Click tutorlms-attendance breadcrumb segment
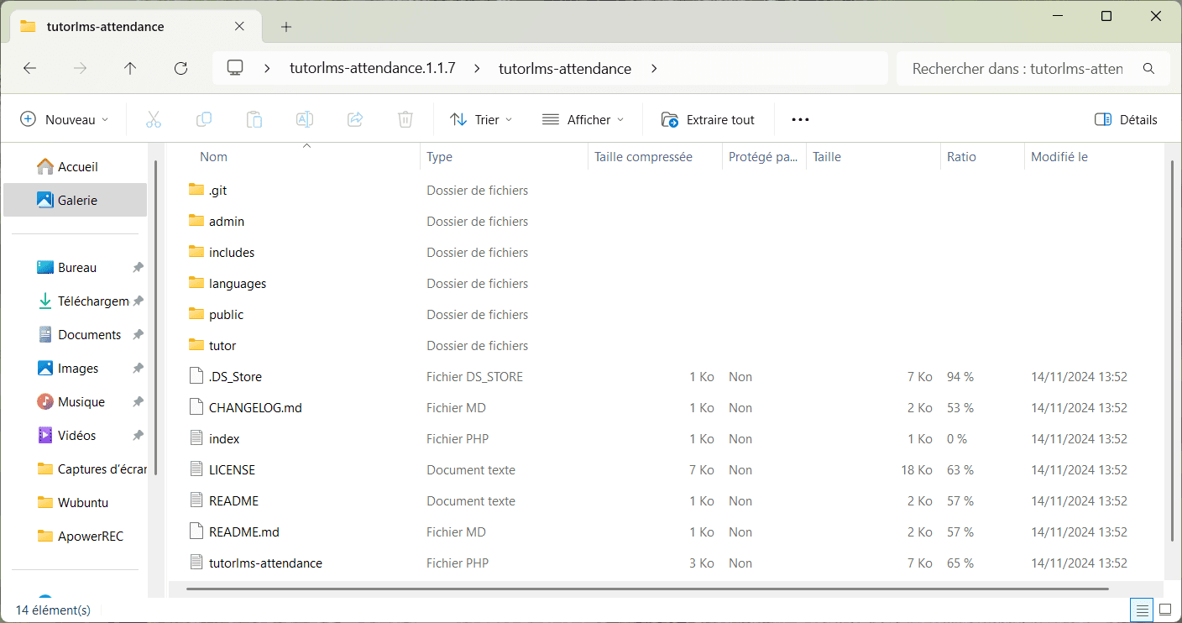Image resolution: width=1182 pixels, height=623 pixels. (x=564, y=69)
